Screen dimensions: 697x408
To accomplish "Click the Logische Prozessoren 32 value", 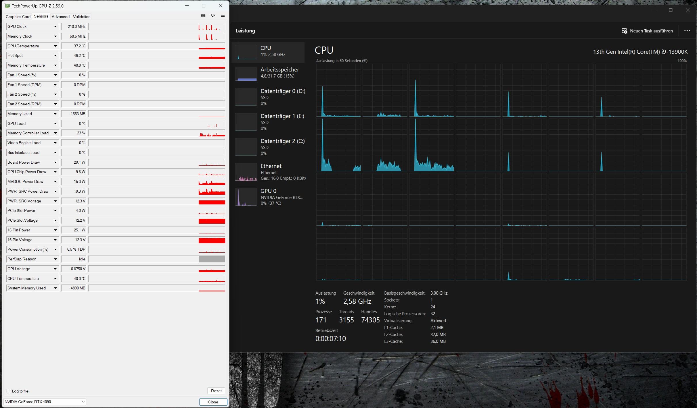I will tap(433, 314).
